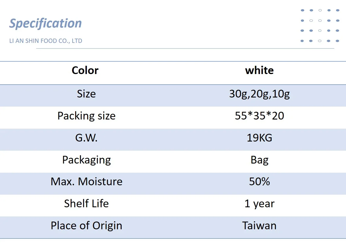Image resolution: width=346 pixels, height=243 pixels.
Task: Click the 19KG weight value
Action: pyautogui.click(x=259, y=138)
